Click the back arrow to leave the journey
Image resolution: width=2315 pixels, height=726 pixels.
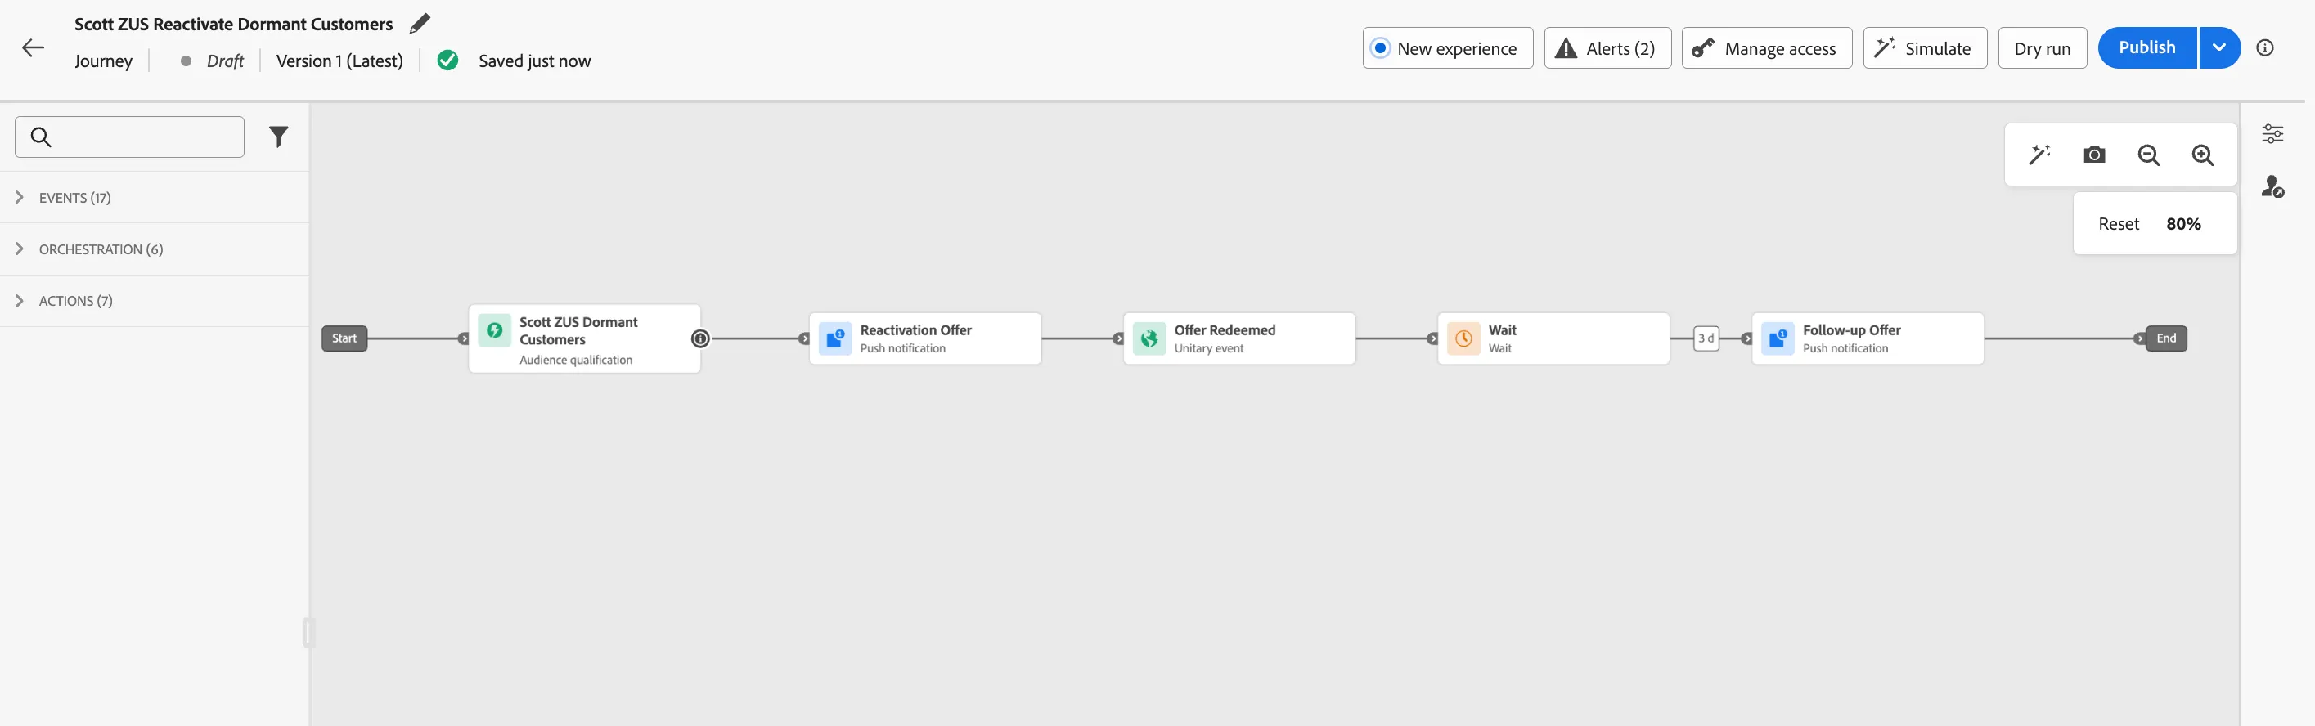(x=34, y=47)
